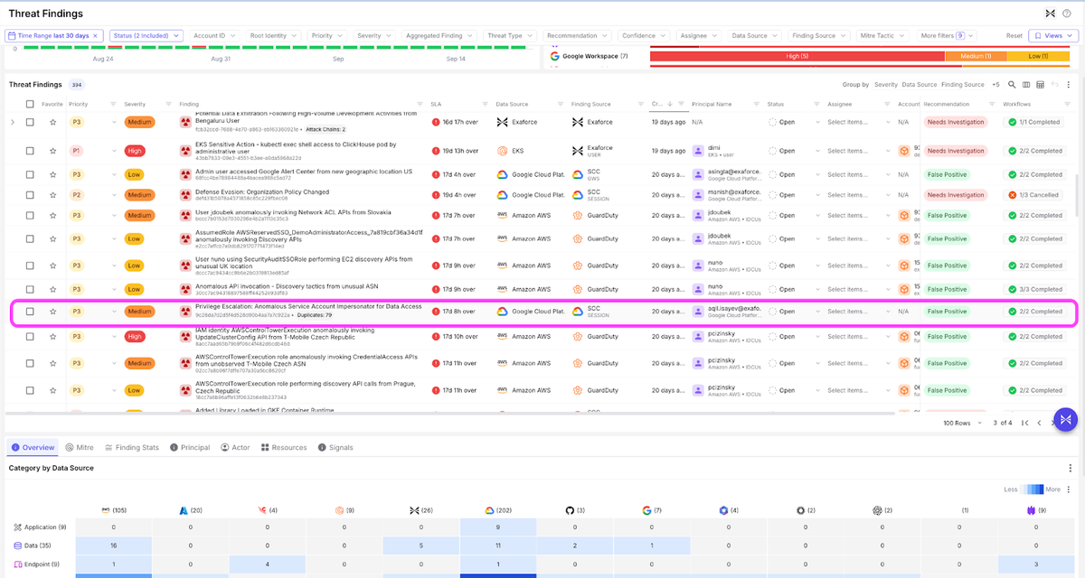Image resolution: width=1085 pixels, height=578 pixels.
Task: Open the Account ID filter dropdown
Action: pyautogui.click(x=214, y=36)
